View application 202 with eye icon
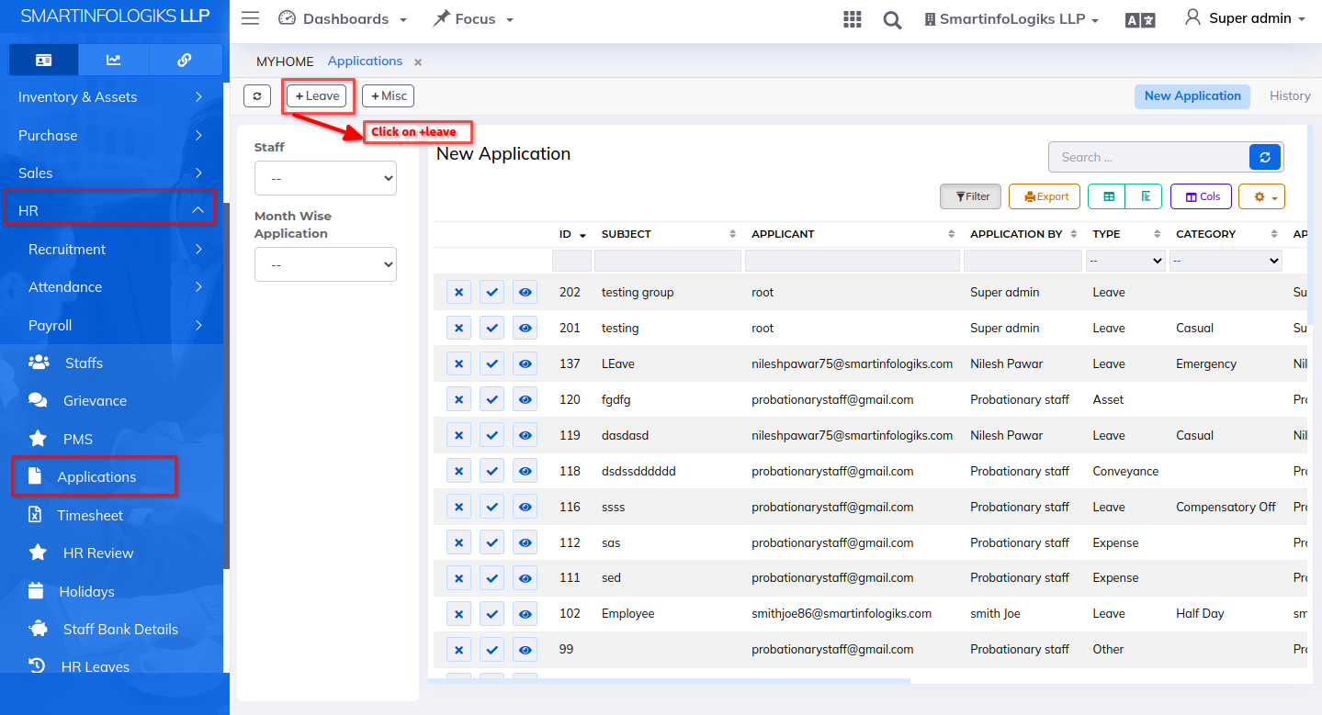Image resolution: width=1322 pixels, height=715 pixels. [x=525, y=292]
